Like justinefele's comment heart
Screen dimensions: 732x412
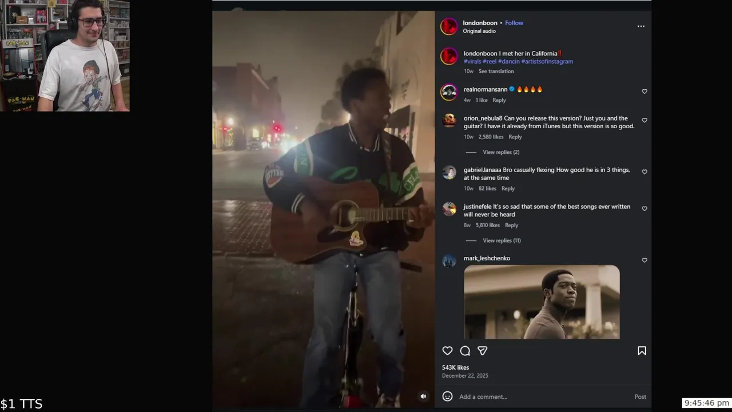(x=645, y=209)
